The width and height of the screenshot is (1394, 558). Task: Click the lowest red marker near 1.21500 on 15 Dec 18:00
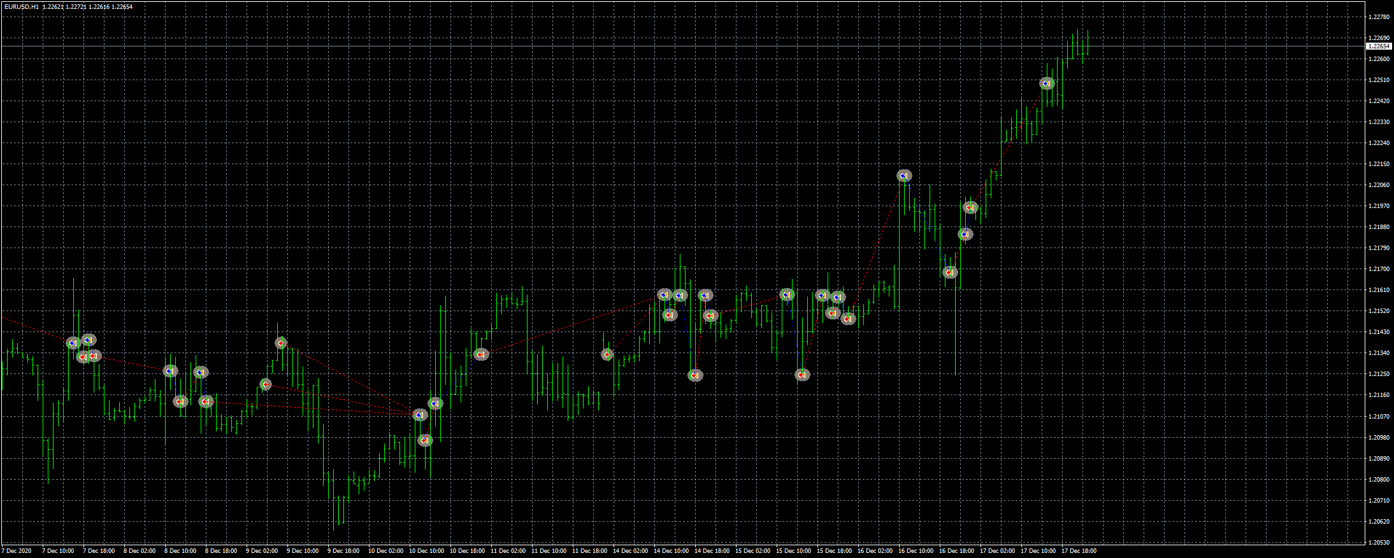pyautogui.click(x=848, y=319)
